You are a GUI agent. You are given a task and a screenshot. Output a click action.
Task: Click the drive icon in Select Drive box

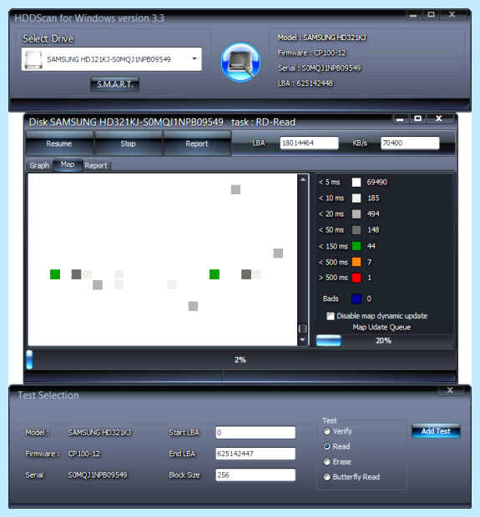coord(33,60)
